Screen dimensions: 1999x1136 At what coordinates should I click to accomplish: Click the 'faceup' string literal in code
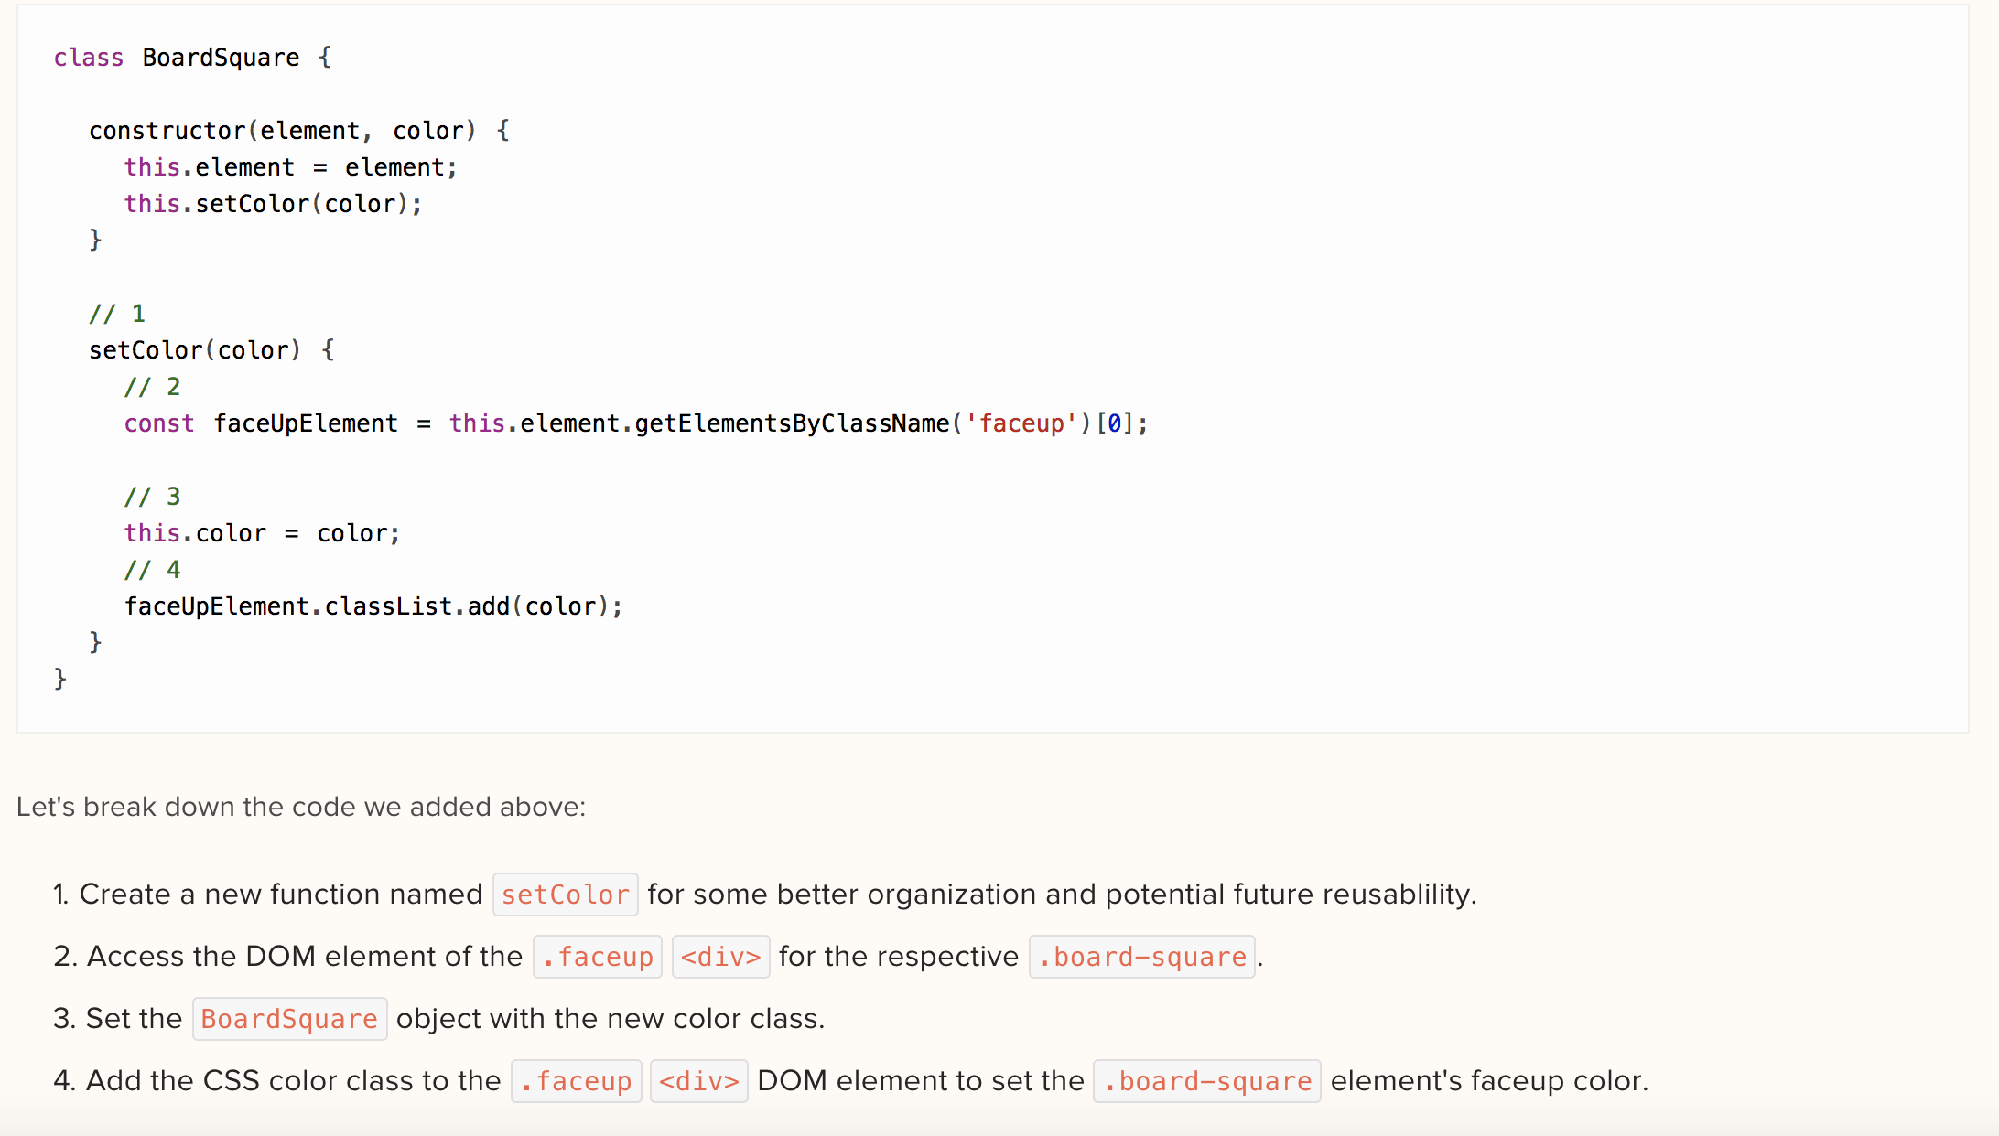tap(1021, 423)
